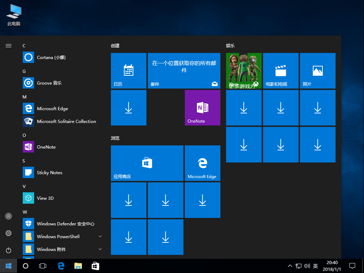Open Microsoft Solitaire Collection
Image resolution: width=364 pixels, height=273 pixels.
(x=63, y=121)
